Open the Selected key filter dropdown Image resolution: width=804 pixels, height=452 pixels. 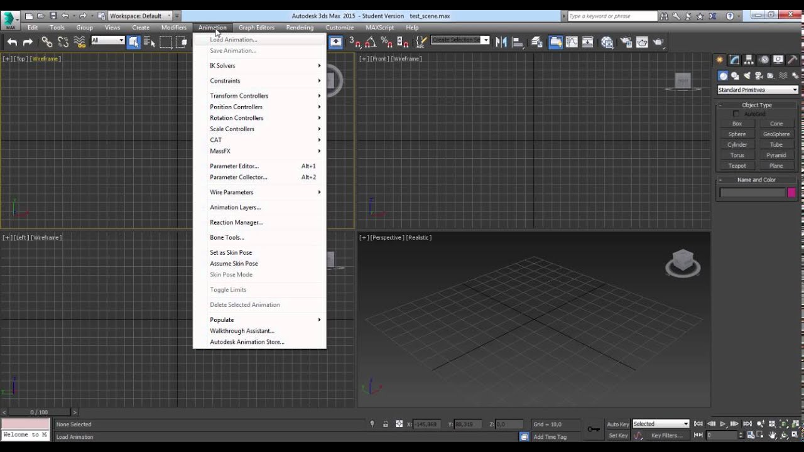(x=661, y=424)
